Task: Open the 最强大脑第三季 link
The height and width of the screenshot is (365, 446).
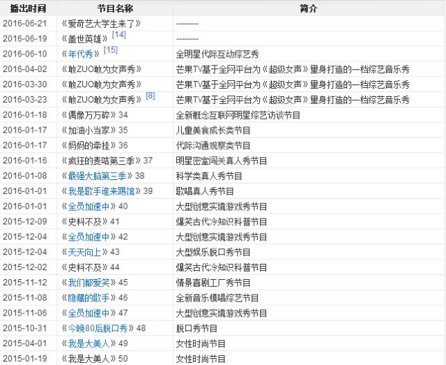Action: pos(97,176)
